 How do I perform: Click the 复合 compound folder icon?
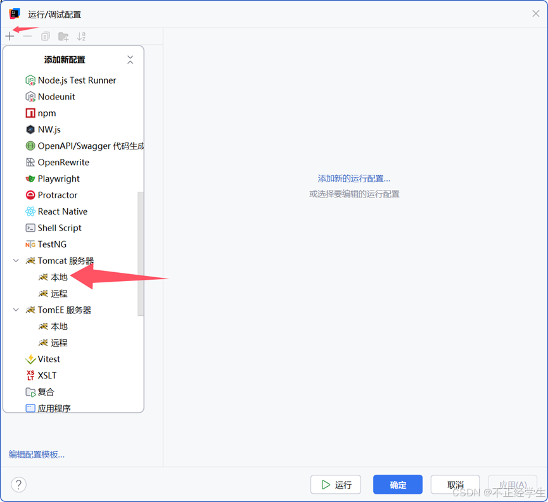click(30, 392)
